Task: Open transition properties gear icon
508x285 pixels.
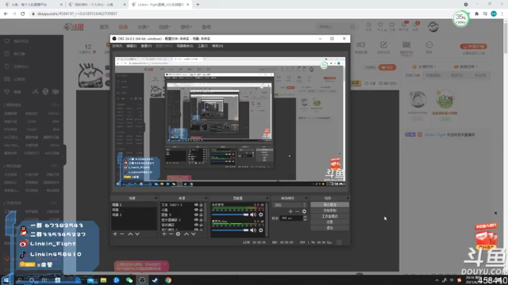Action: click(304, 211)
